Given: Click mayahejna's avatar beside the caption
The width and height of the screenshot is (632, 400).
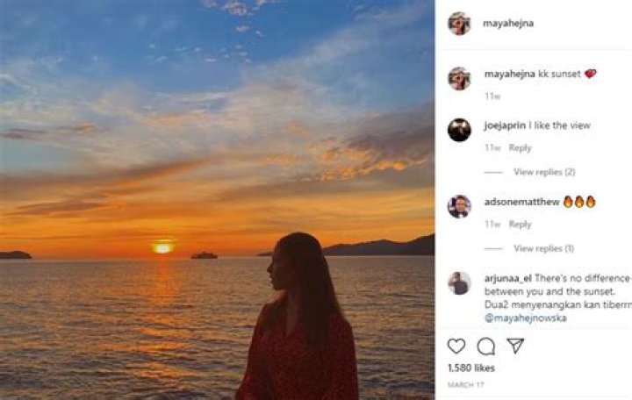Looking at the screenshot, I should [459, 78].
